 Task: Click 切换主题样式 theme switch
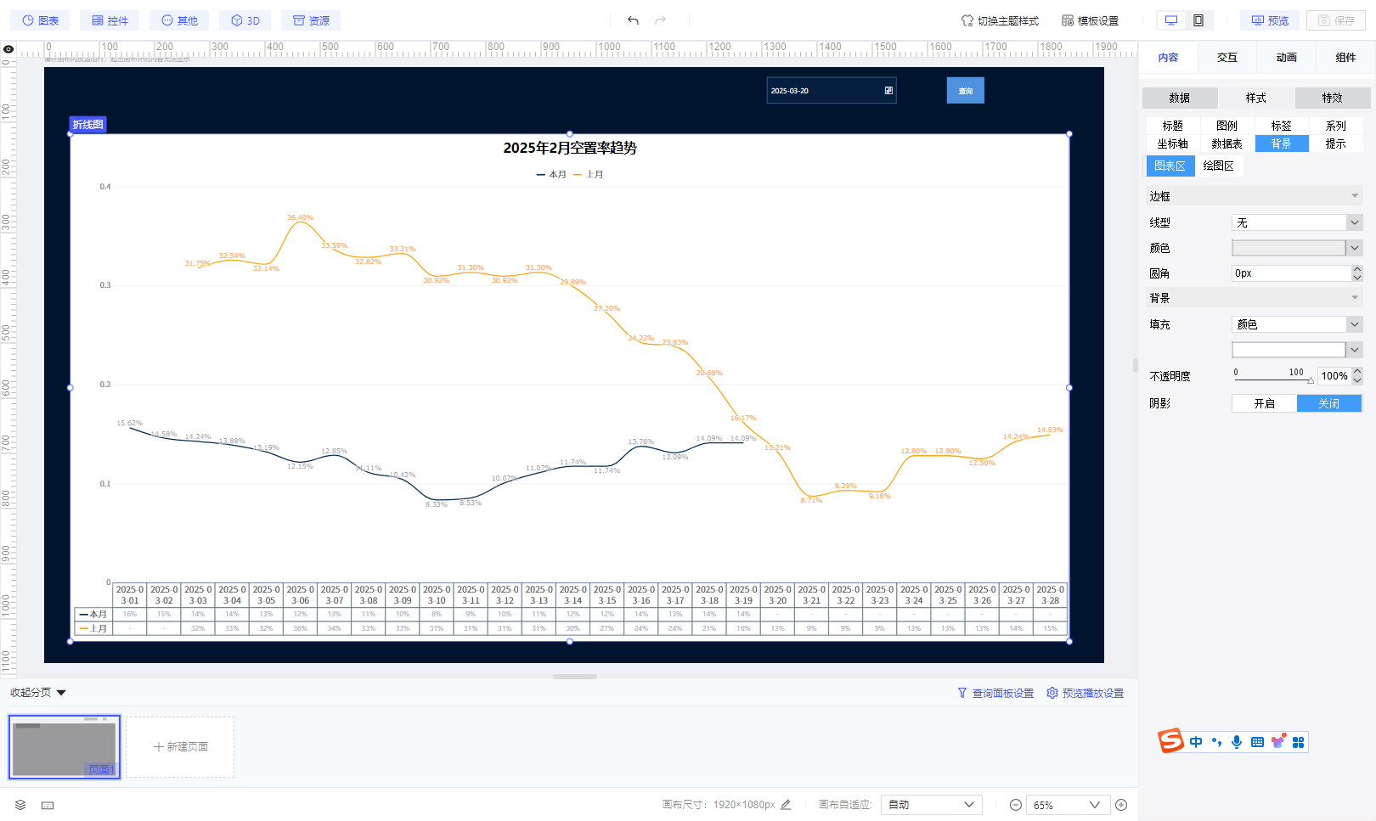pos(1000,20)
